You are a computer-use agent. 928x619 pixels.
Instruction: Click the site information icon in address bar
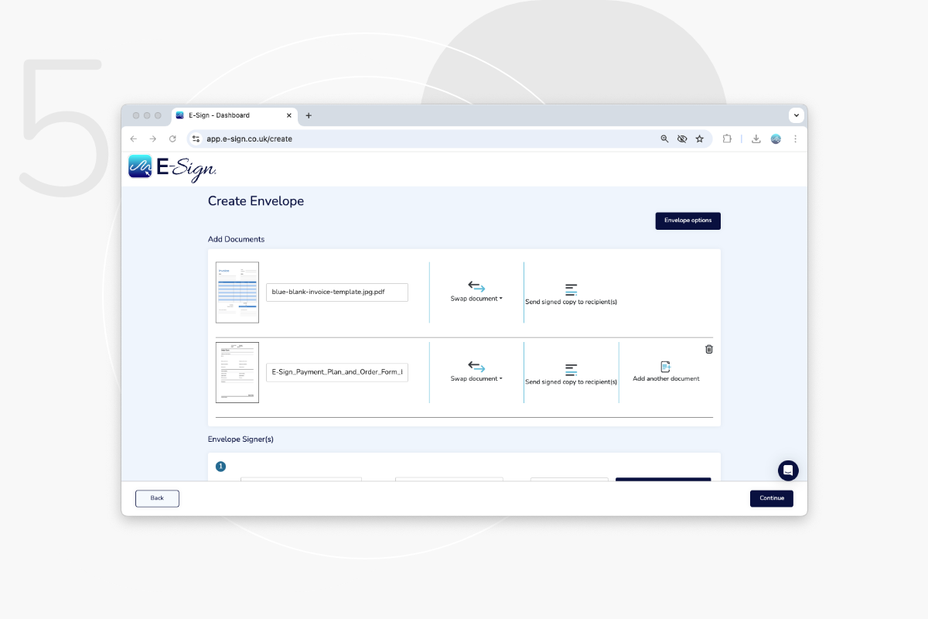[x=196, y=139]
